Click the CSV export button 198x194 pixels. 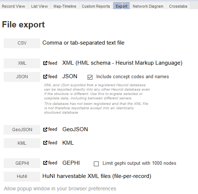click(x=22, y=43)
